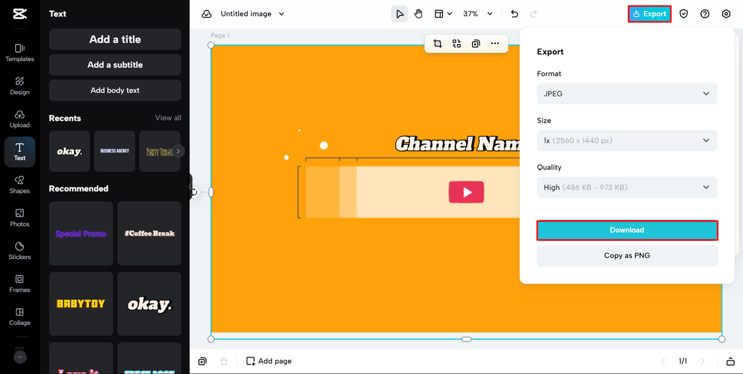Click the replace icon in canvas toolbar

click(x=457, y=43)
